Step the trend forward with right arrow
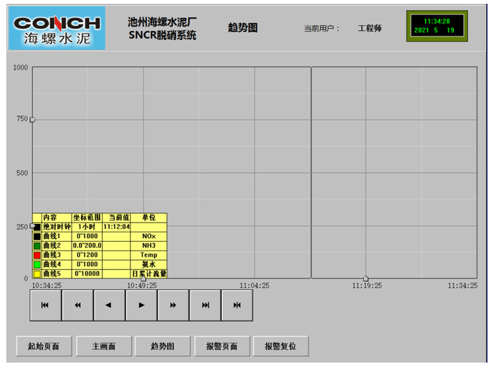 coord(141,305)
